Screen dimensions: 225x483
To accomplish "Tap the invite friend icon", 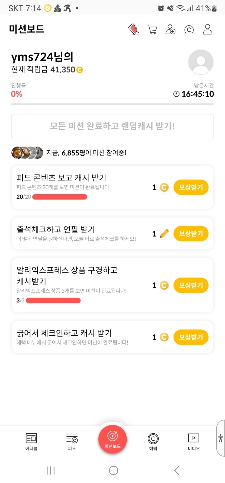I will coord(170,29).
